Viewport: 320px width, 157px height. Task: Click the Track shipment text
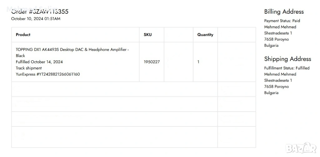tap(29, 68)
